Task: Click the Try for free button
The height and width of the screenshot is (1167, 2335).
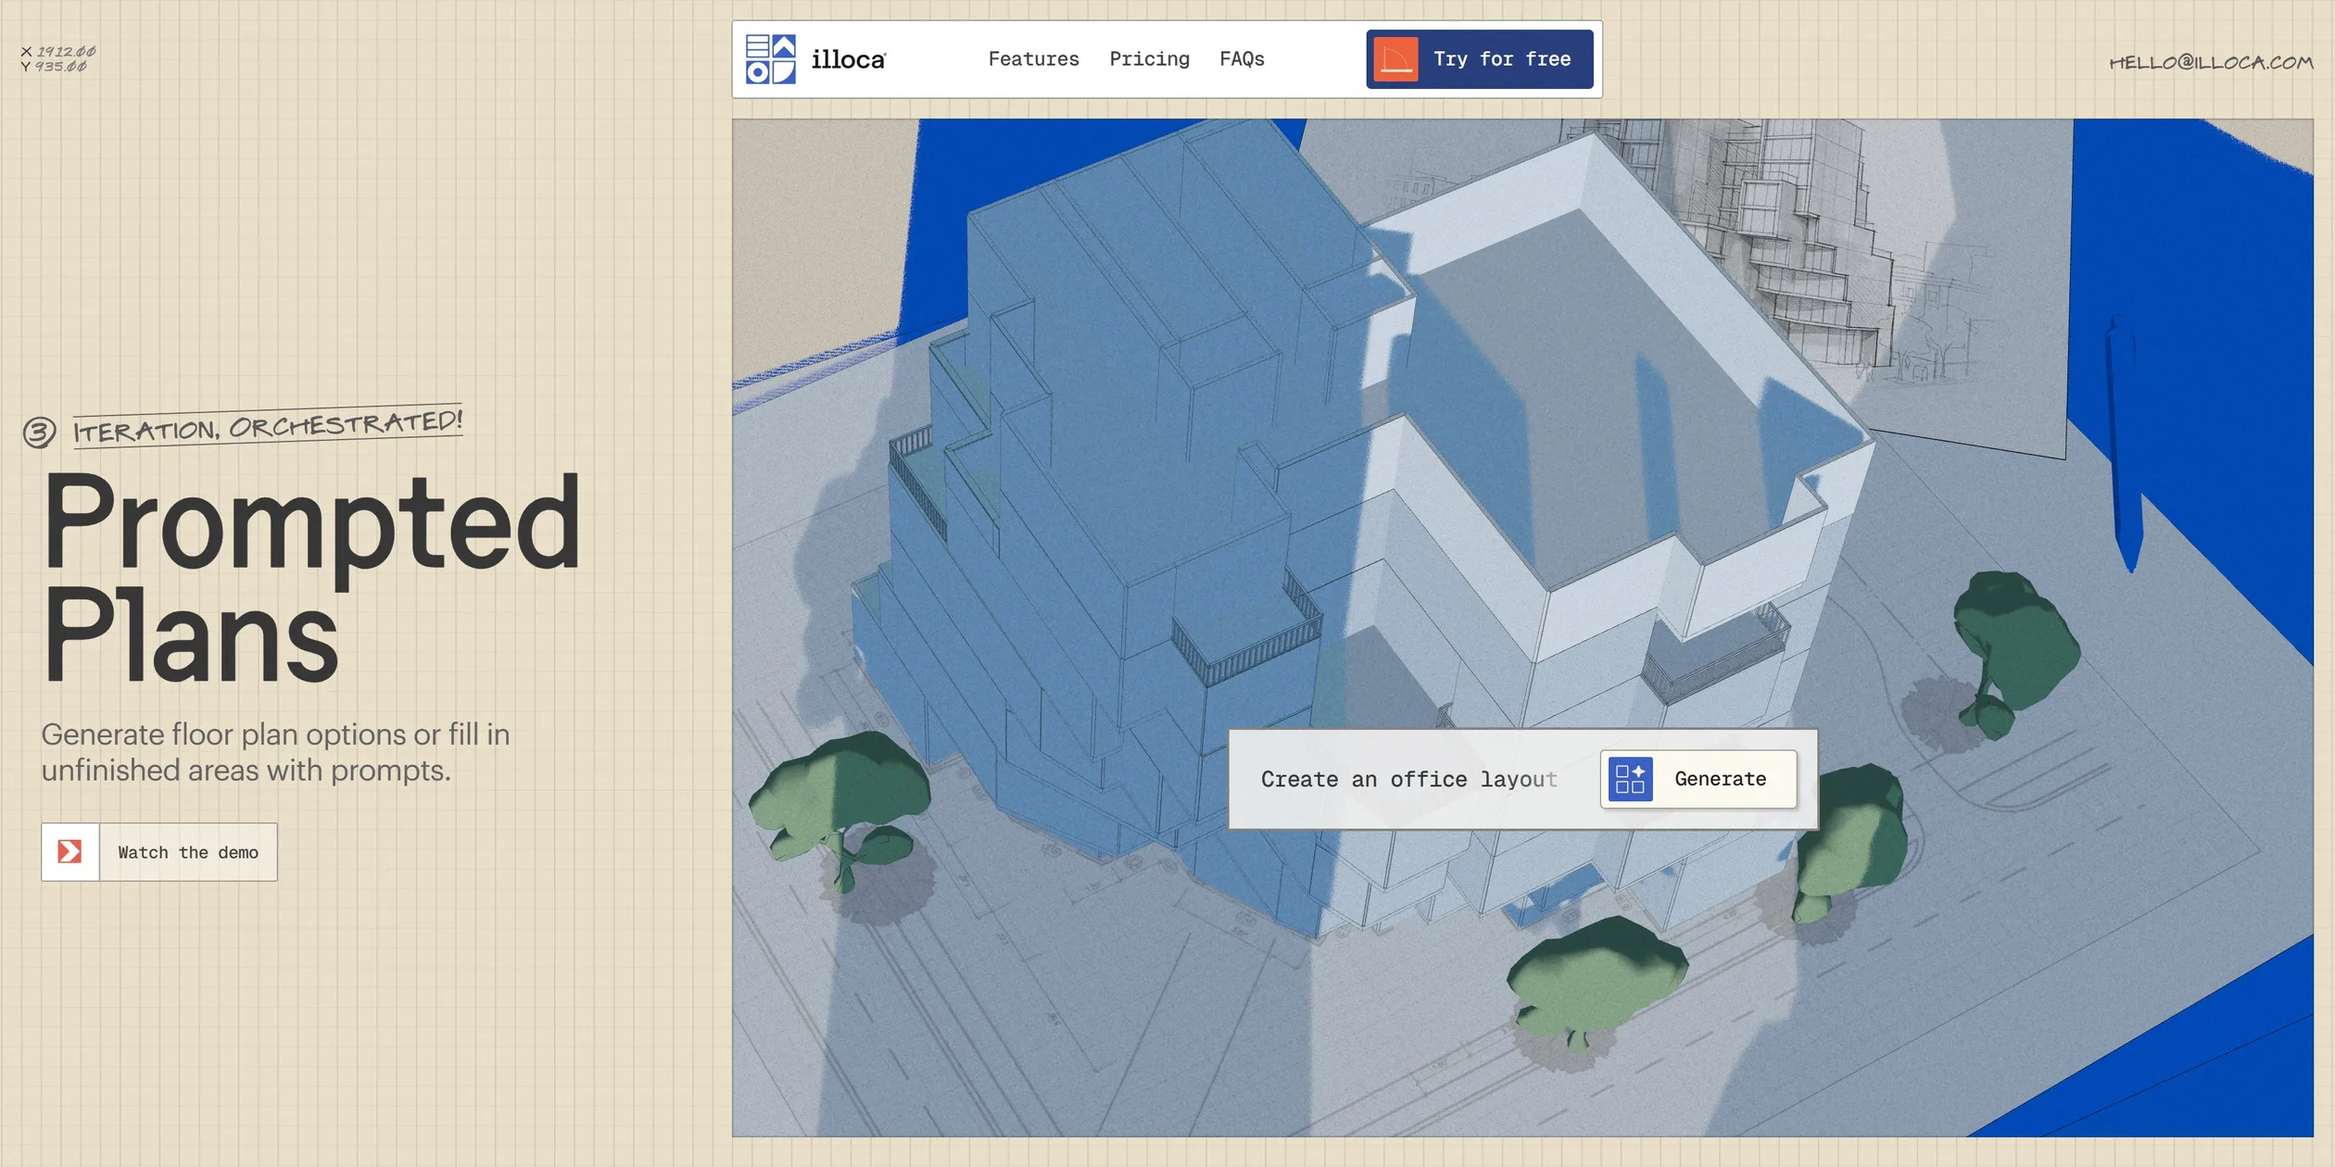Action: click(1479, 59)
